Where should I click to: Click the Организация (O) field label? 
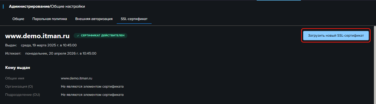click(x=19, y=87)
